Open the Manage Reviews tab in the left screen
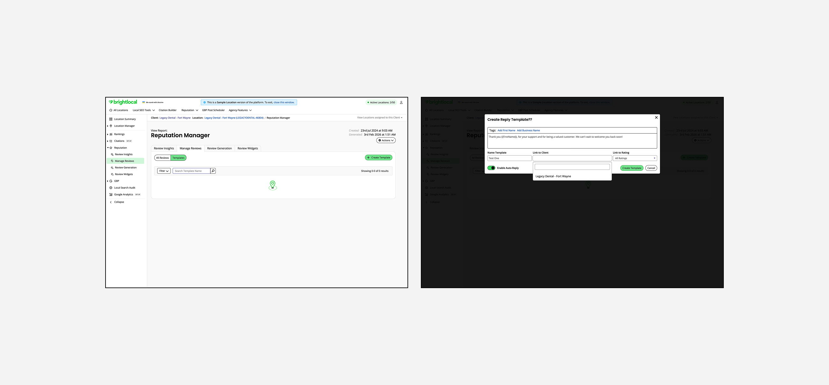The width and height of the screenshot is (829, 385). [191, 148]
